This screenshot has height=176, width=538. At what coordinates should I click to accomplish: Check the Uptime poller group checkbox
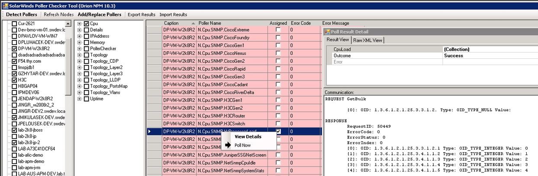point(87,99)
